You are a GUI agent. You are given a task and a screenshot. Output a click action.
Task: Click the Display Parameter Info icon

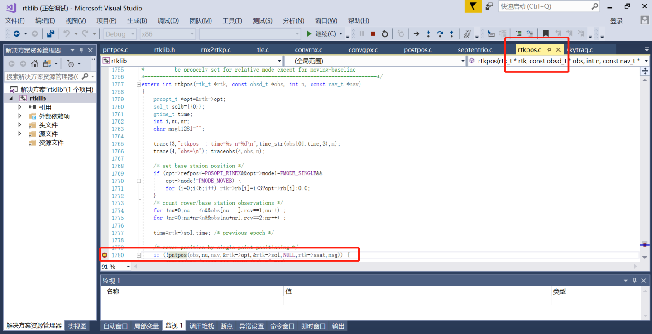tap(503, 33)
